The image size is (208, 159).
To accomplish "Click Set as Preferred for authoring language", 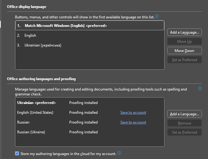I will click(x=184, y=132).
